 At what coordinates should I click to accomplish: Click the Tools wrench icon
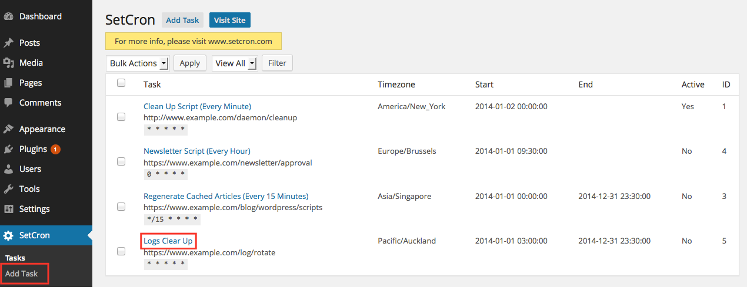pyautogui.click(x=8, y=189)
